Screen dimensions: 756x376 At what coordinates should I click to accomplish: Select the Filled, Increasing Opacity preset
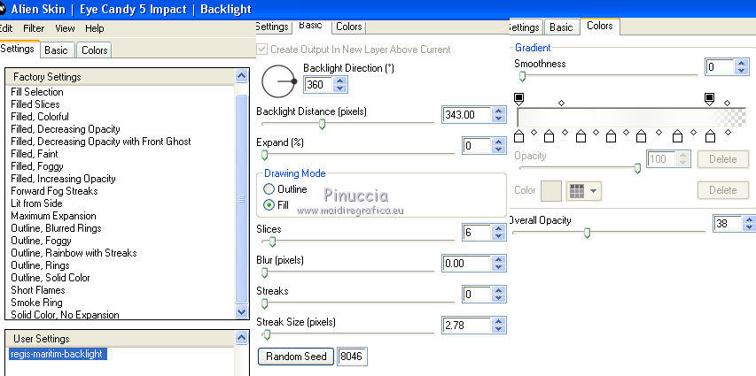click(63, 179)
